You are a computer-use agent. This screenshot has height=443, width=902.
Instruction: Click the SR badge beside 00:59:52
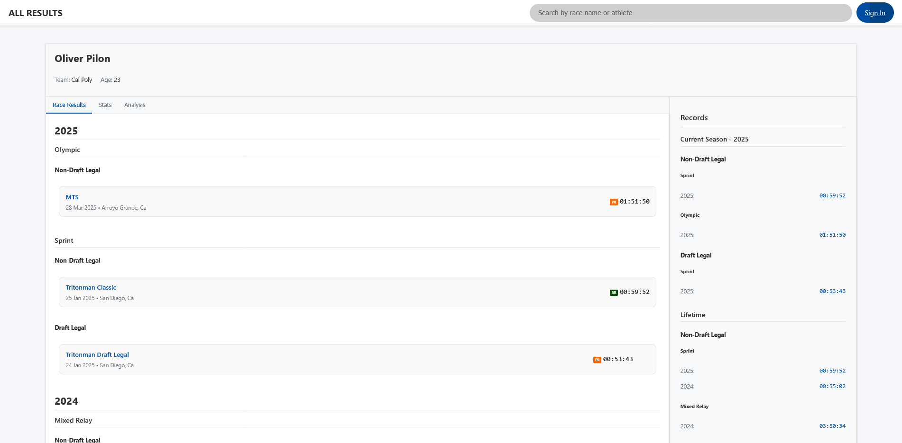(x=614, y=292)
